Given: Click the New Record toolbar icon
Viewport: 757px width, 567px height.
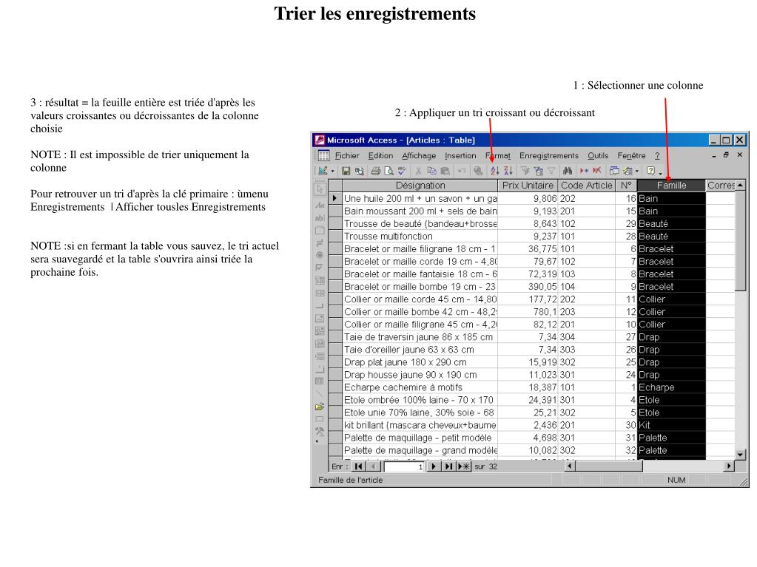Looking at the screenshot, I should 584,171.
